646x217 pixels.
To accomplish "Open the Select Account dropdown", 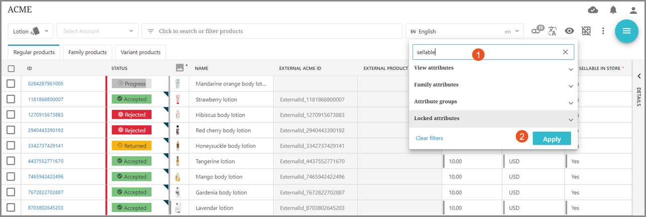I will click(x=97, y=31).
